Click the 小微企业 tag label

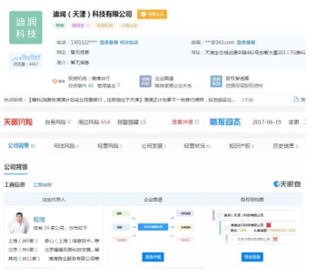click(129, 25)
